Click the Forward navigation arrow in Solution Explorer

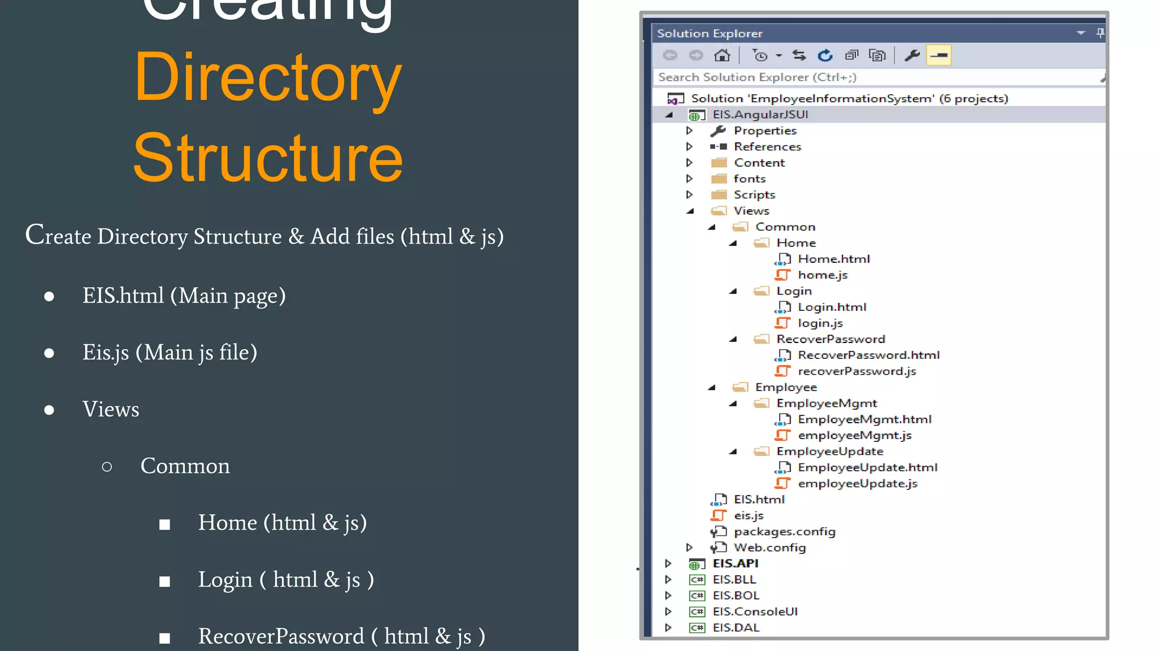point(696,55)
